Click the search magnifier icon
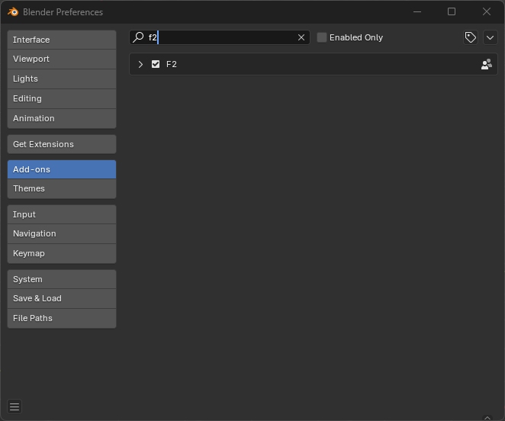This screenshot has height=421, width=505. [138, 37]
